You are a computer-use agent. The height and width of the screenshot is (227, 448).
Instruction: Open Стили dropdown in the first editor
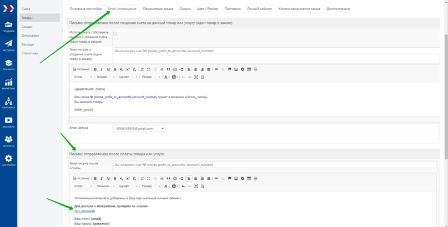click(x=83, y=77)
